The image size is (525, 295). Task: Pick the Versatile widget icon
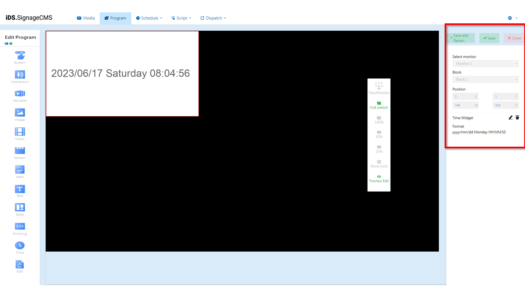(20, 93)
